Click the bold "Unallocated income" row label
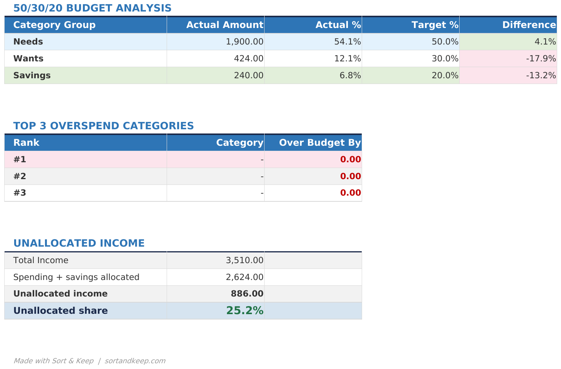 (x=60, y=294)
